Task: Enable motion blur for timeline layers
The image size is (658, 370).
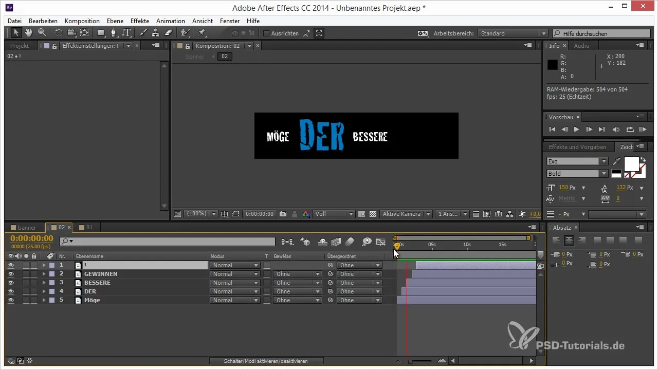Action: pos(350,241)
